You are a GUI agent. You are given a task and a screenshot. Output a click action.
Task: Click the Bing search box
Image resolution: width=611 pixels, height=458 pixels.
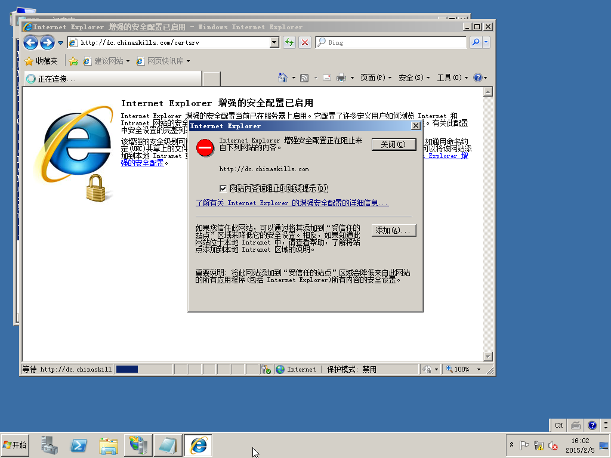(x=391, y=42)
